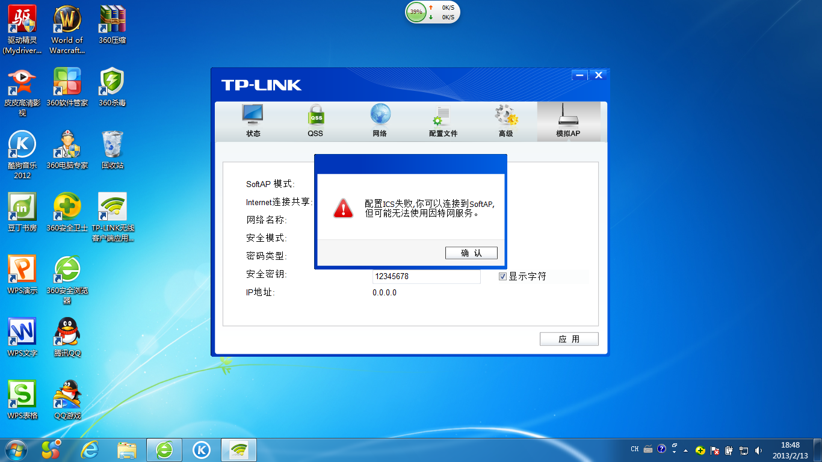Open 360软件管家 desktop shortcut
The width and height of the screenshot is (822, 462).
pyautogui.click(x=67, y=87)
